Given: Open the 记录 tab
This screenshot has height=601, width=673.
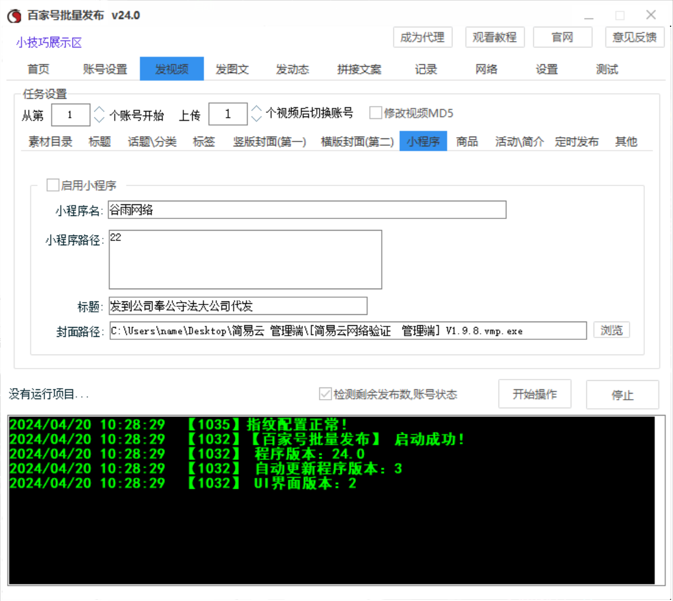Looking at the screenshot, I should point(426,69).
